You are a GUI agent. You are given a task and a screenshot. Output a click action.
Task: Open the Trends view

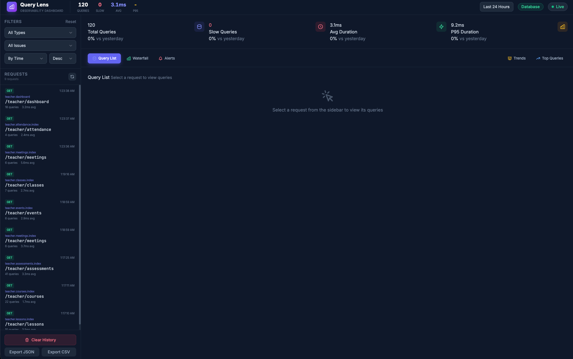pyautogui.click(x=516, y=58)
